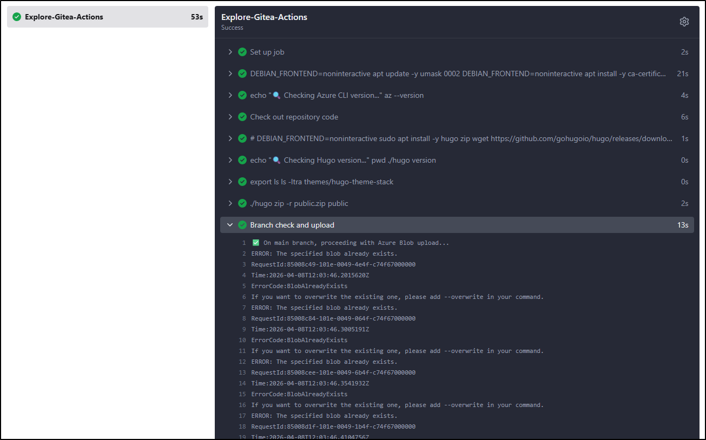Click status icon for the hugo zip public.zip step
706x440 pixels.
242,203
